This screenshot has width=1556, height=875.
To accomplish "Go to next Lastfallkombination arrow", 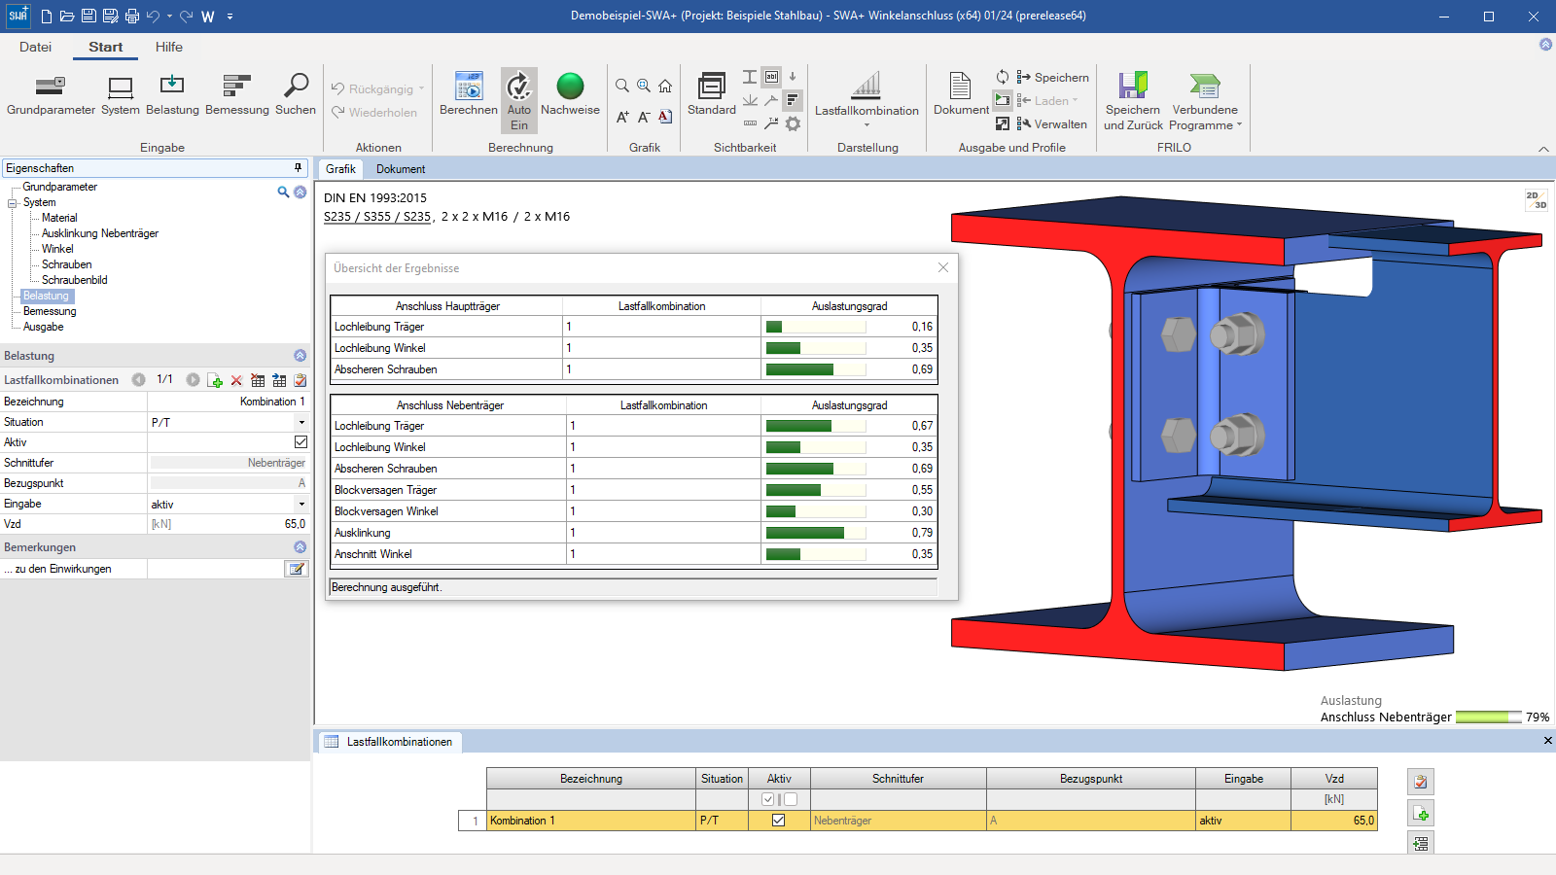I will tap(193, 380).
